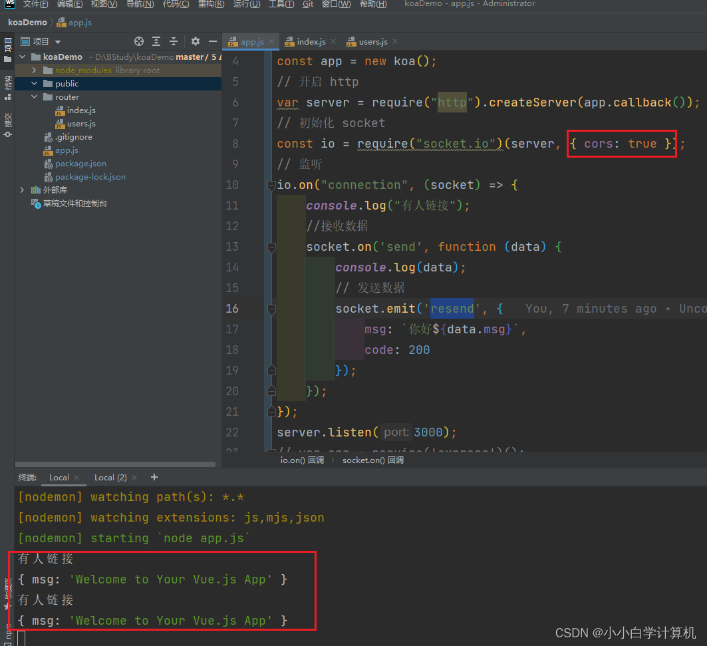Screen dimensions: 707x646
Task: Collapse the router folder
Action: tap(34, 97)
